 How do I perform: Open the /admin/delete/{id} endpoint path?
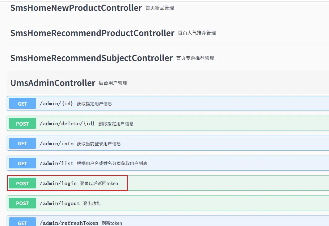tap(67, 124)
